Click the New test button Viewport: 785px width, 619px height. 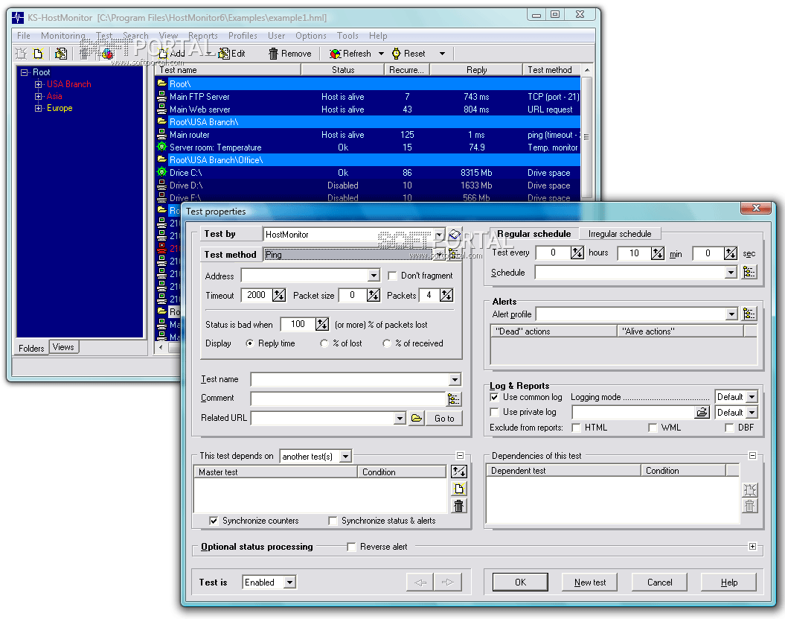590,583
